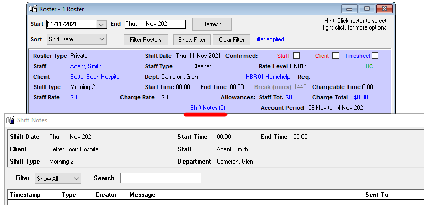Click the Charge Rate $0.00 value
Screen dimensions: 424x205
tap(169, 97)
